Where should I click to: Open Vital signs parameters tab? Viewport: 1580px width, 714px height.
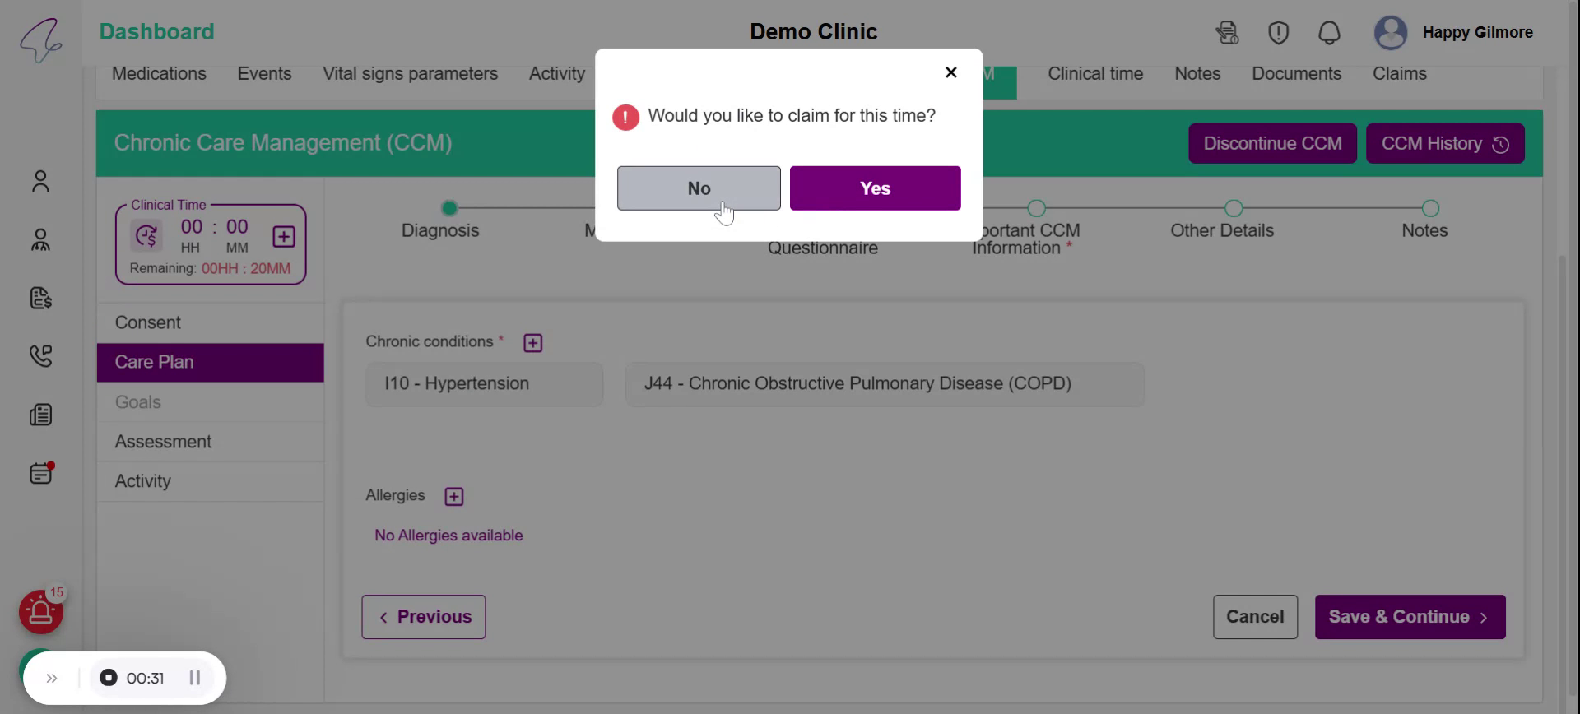[410, 74]
